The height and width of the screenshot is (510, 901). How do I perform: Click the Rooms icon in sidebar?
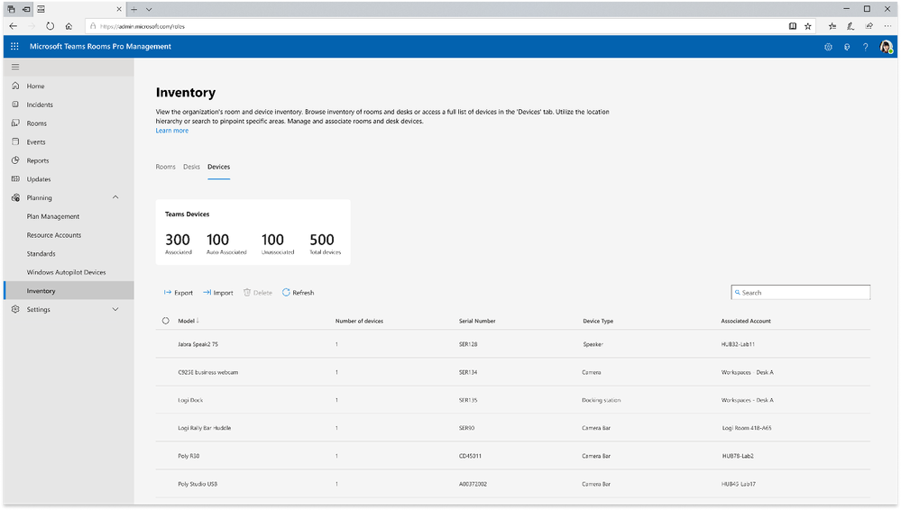[x=15, y=123]
